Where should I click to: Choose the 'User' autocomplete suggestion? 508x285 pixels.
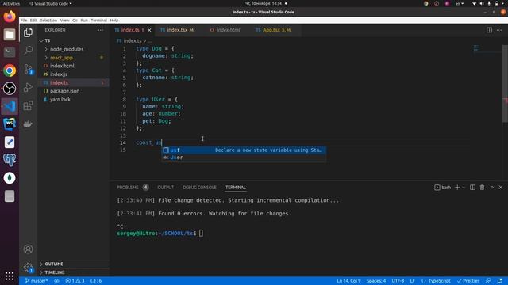tap(244, 158)
